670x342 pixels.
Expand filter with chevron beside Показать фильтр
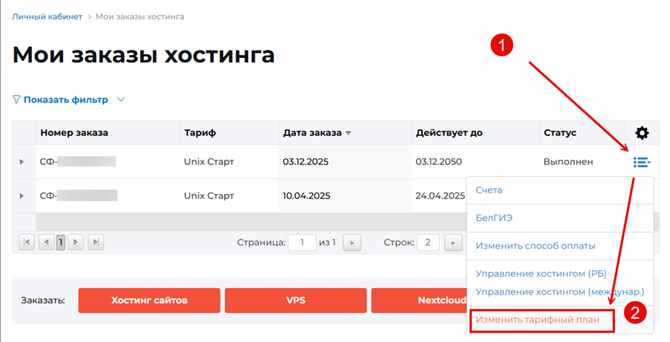pos(121,100)
